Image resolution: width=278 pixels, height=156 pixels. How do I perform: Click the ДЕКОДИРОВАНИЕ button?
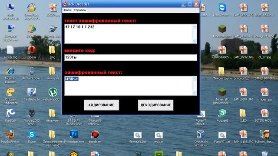point(156,105)
